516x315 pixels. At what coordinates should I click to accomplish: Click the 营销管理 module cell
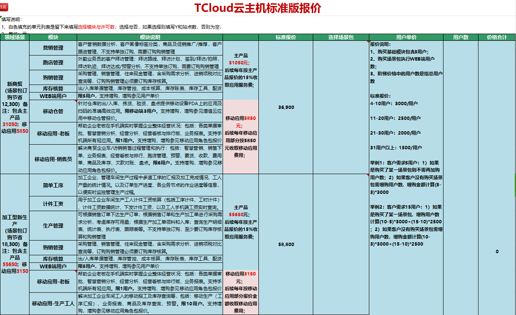coord(53,48)
